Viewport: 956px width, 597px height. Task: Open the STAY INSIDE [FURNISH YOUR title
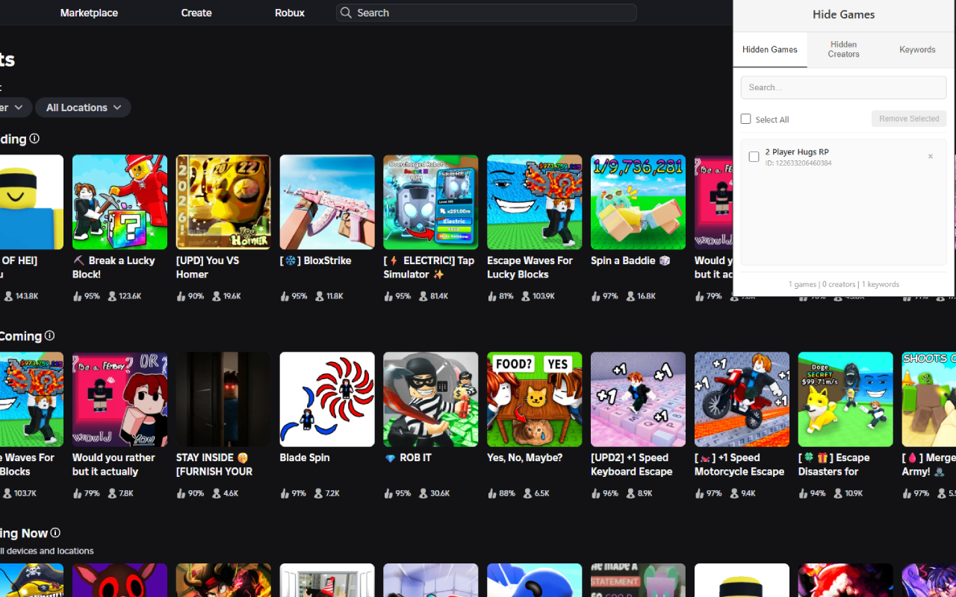point(214,464)
